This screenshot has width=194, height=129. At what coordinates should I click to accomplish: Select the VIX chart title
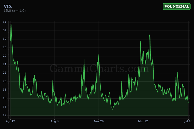(x=8, y=7)
